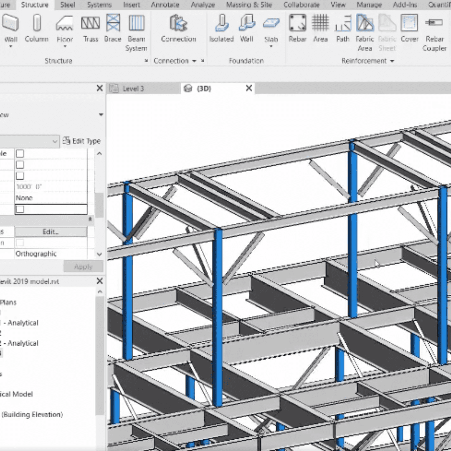This screenshot has width=451, height=451.
Task: Tick the checkbox below the None value
Action: 20,209
